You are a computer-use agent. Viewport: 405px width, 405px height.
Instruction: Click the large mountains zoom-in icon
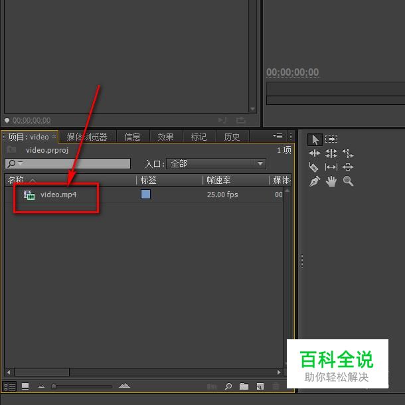pyautogui.click(x=124, y=386)
